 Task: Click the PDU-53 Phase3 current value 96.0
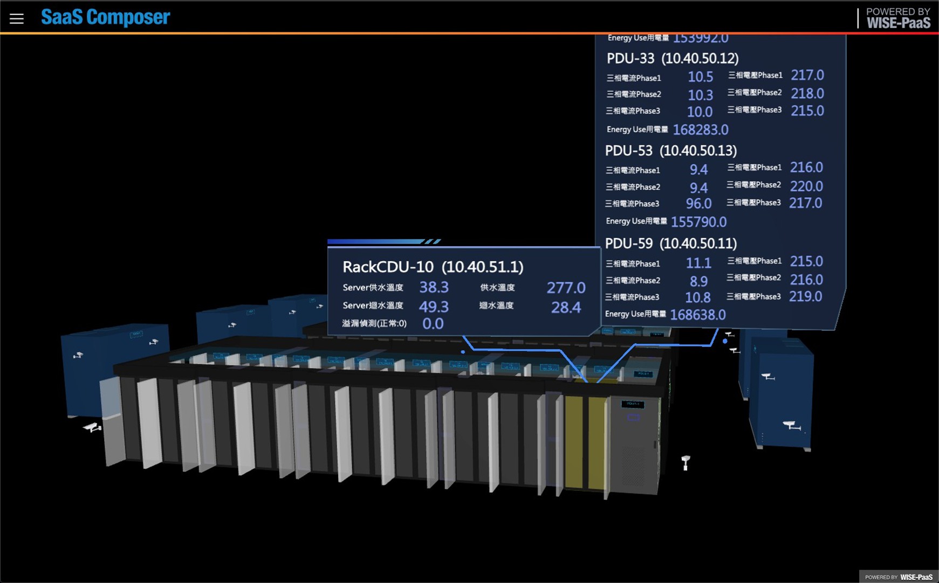[698, 204]
